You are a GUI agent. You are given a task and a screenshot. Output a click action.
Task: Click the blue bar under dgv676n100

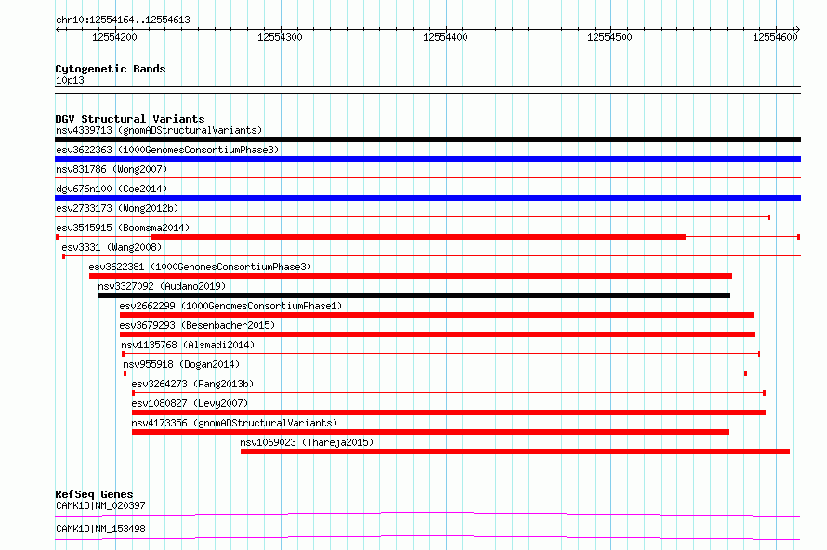click(427, 198)
